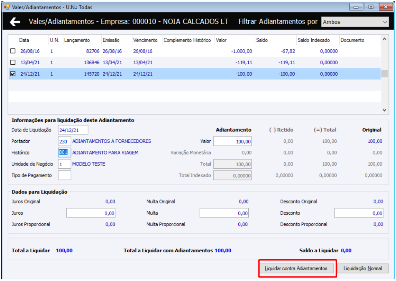Uncheck the 24/12/21 row checkbox
396x281 pixels.
[x=13, y=74]
